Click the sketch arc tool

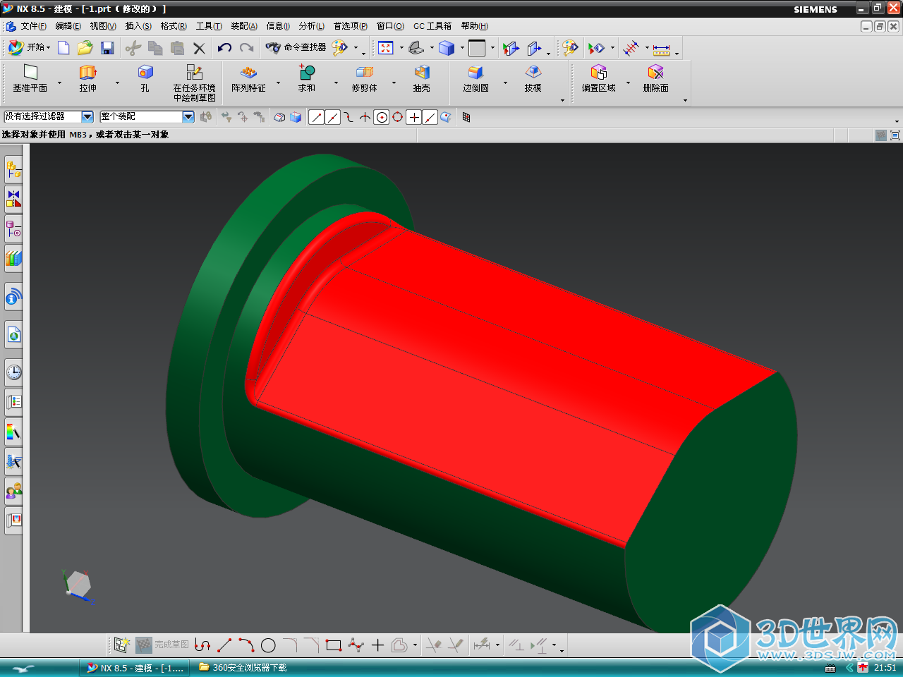point(246,645)
